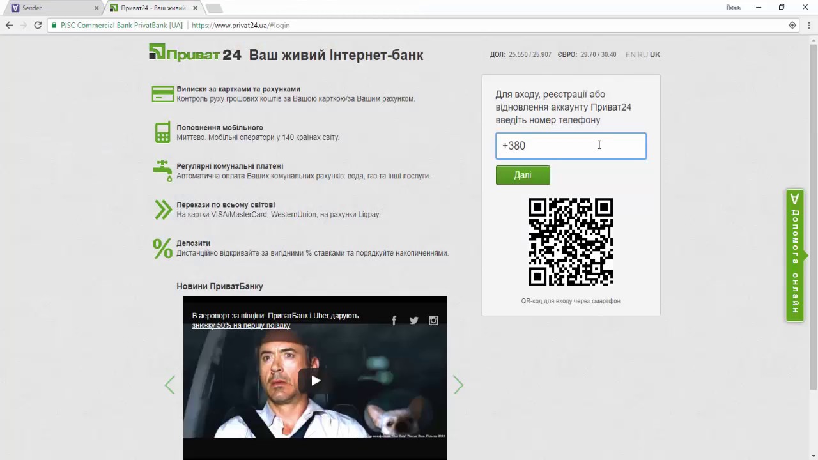This screenshot has height=460, width=818.
Task: Open the Допомога онлайн side tab
Action: 795,256
